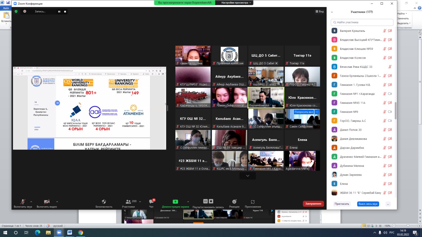Show next video page with down chevron
This screenshot has width=422, height=237.
coord(247,176)
